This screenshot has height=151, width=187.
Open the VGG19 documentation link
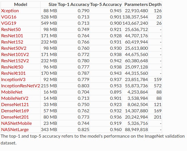9,23
